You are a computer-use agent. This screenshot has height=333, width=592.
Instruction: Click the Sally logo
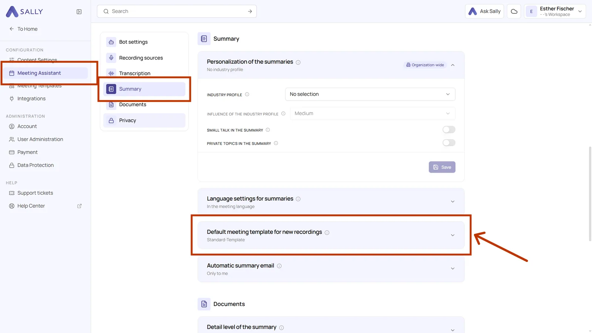pyautogui.click(x=24, y=11)
